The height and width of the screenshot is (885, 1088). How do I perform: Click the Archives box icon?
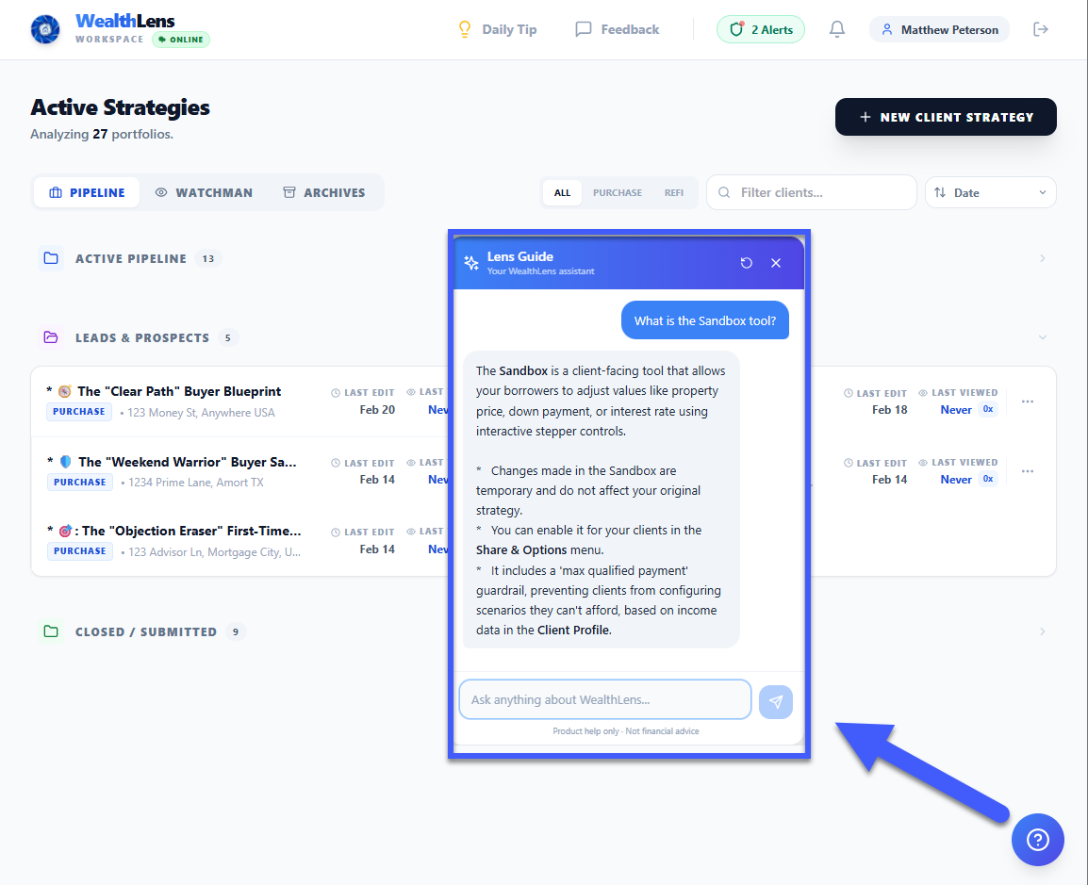pyautogui.click(x=289, y=192)
